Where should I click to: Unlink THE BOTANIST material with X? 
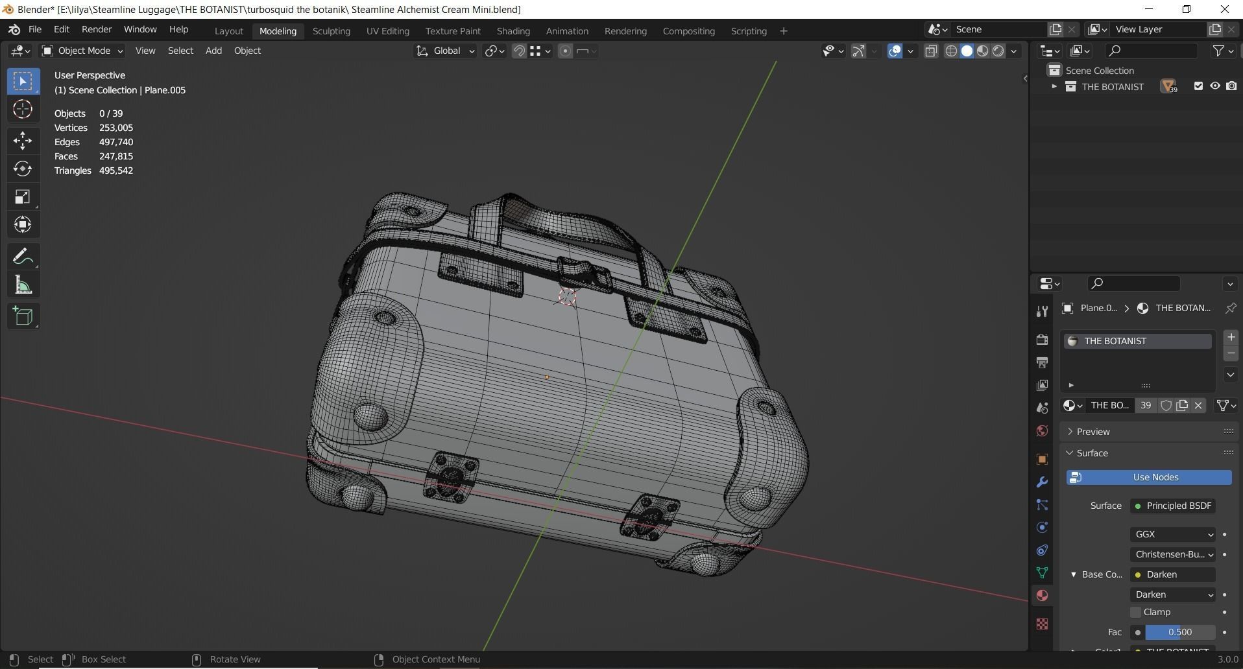[x=1198, y=405]
